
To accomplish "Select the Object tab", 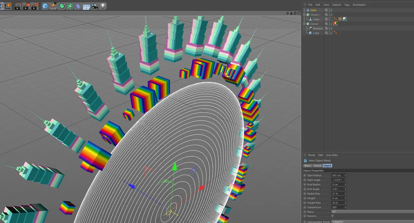I will coord(327,166).
